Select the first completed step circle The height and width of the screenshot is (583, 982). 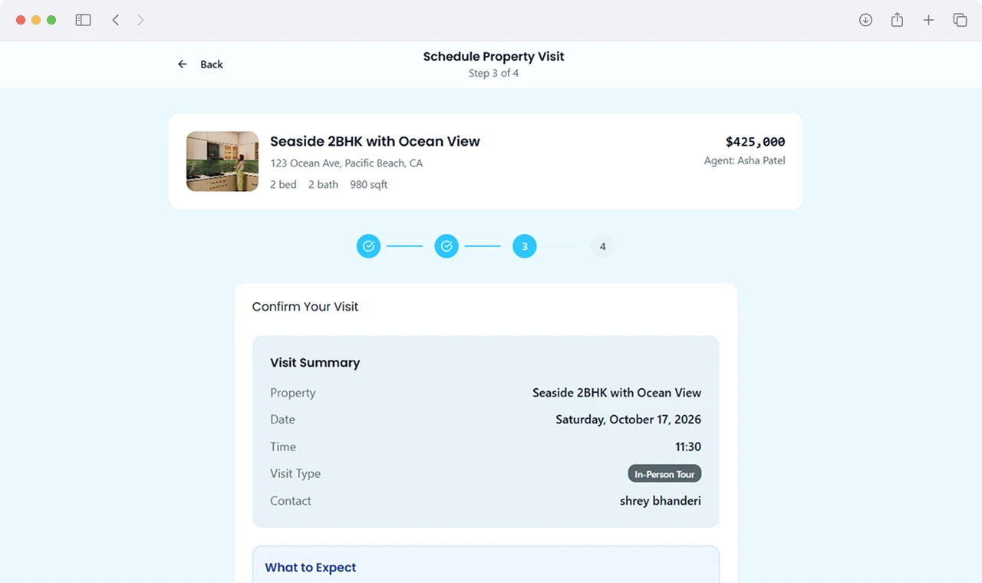(x=368, y=246)
